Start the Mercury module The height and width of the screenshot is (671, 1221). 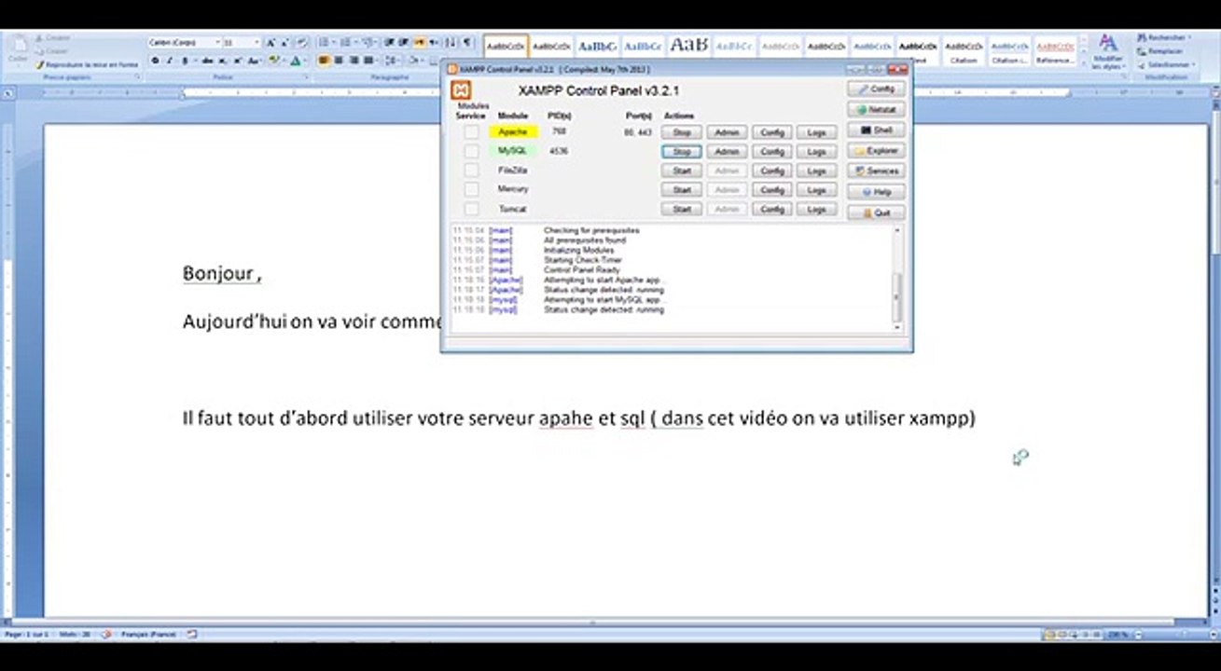[x=682, y=190]
